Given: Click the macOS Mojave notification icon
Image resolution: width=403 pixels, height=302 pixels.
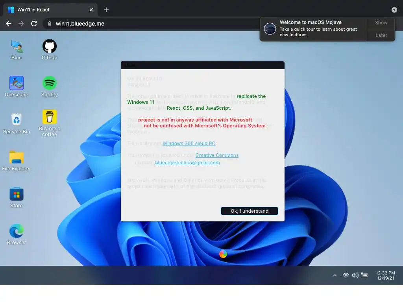Looking at the screenshot, I should (270, 28).
